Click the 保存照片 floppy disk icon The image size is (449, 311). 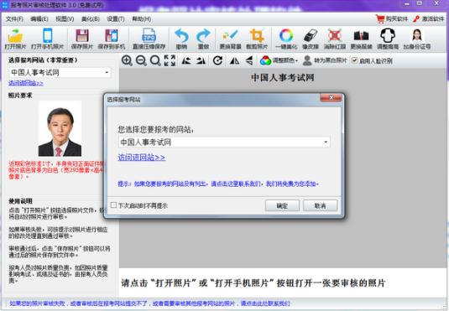82,35
